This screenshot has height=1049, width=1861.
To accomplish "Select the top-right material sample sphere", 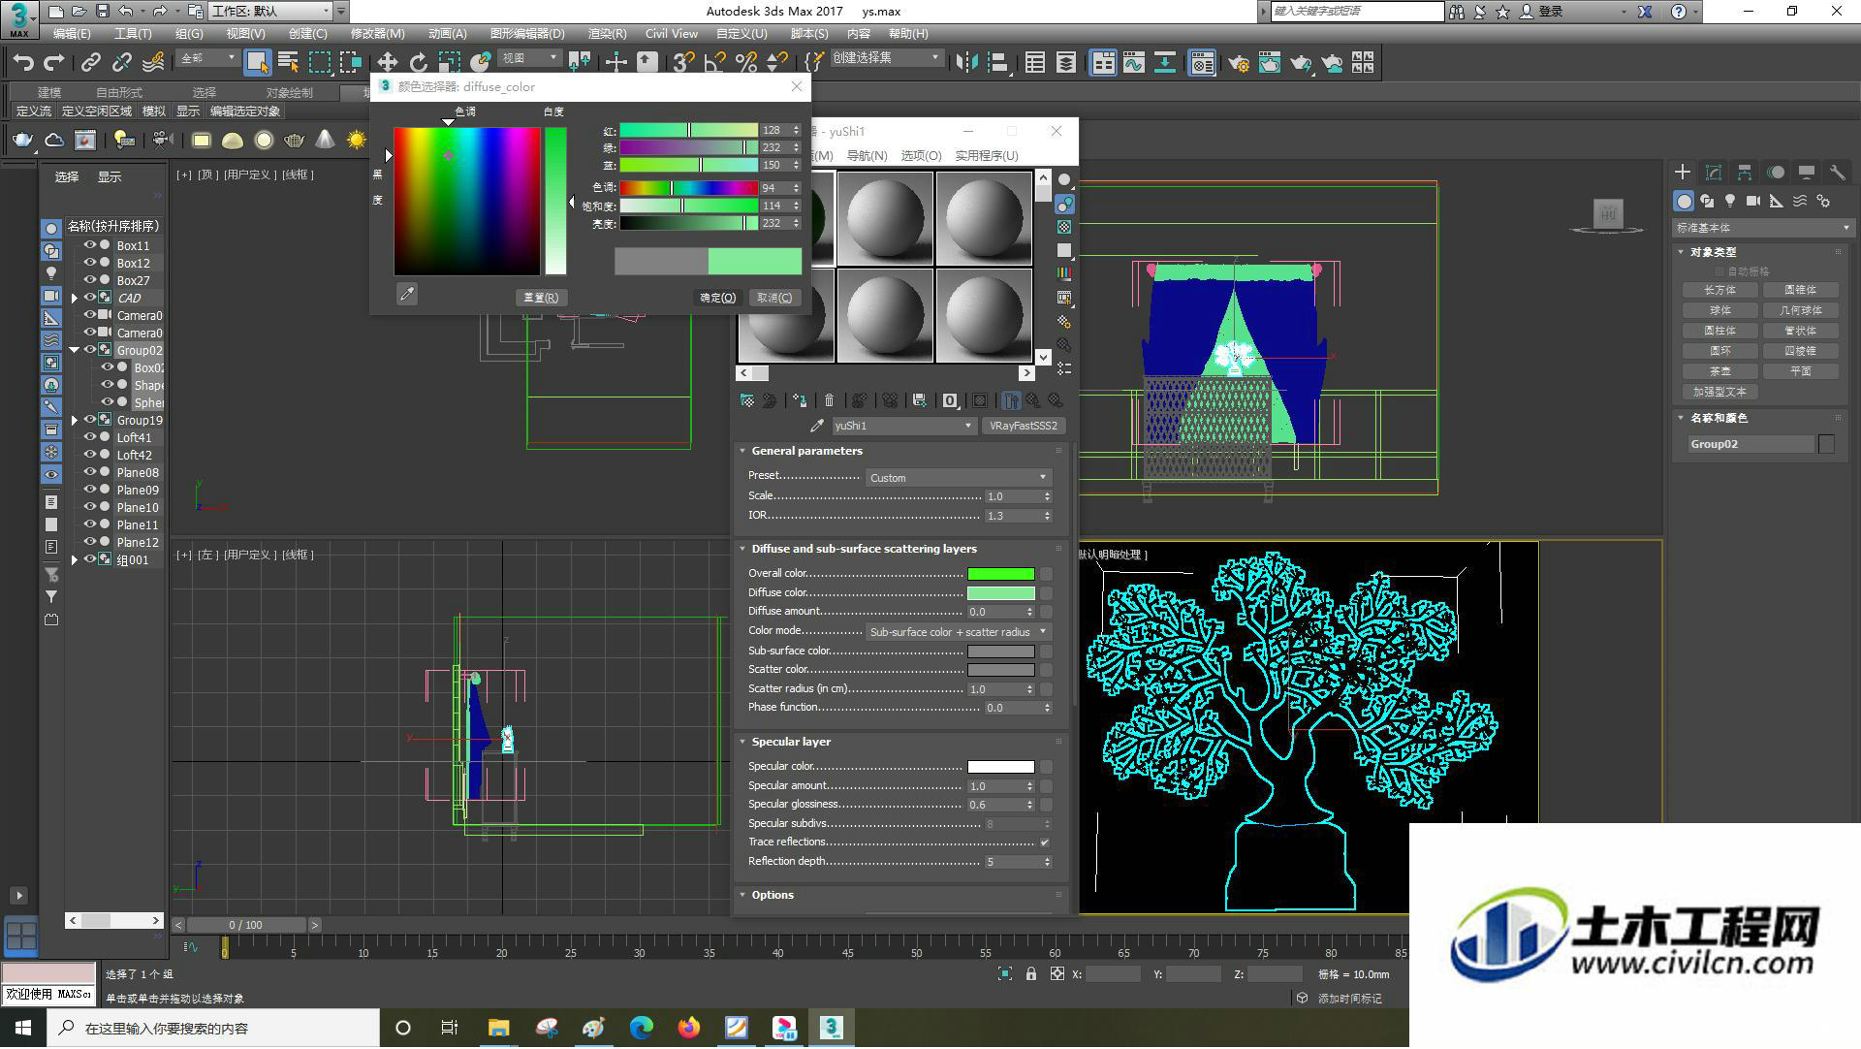I will pos(984,218).
